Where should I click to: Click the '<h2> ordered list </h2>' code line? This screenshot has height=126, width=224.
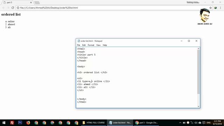coord(92,72)
